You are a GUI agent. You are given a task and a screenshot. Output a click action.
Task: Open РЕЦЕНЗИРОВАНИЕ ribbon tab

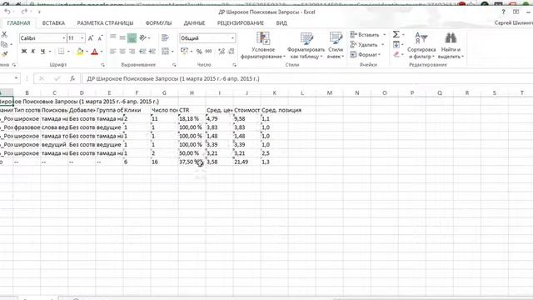(x=241, y=23)
